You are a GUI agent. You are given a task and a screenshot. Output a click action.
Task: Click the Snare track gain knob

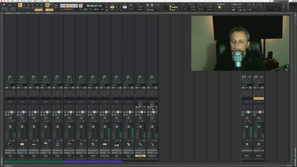tap(22, 77)
